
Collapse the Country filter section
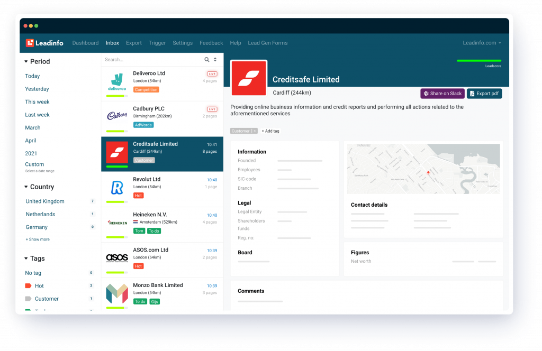(x=26, y=187)
